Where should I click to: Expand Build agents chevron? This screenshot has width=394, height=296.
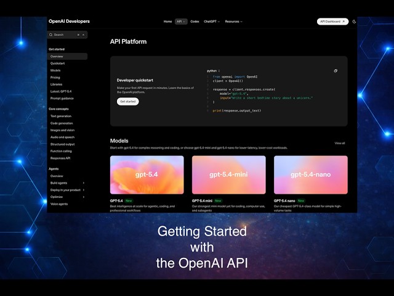(84, 183)
